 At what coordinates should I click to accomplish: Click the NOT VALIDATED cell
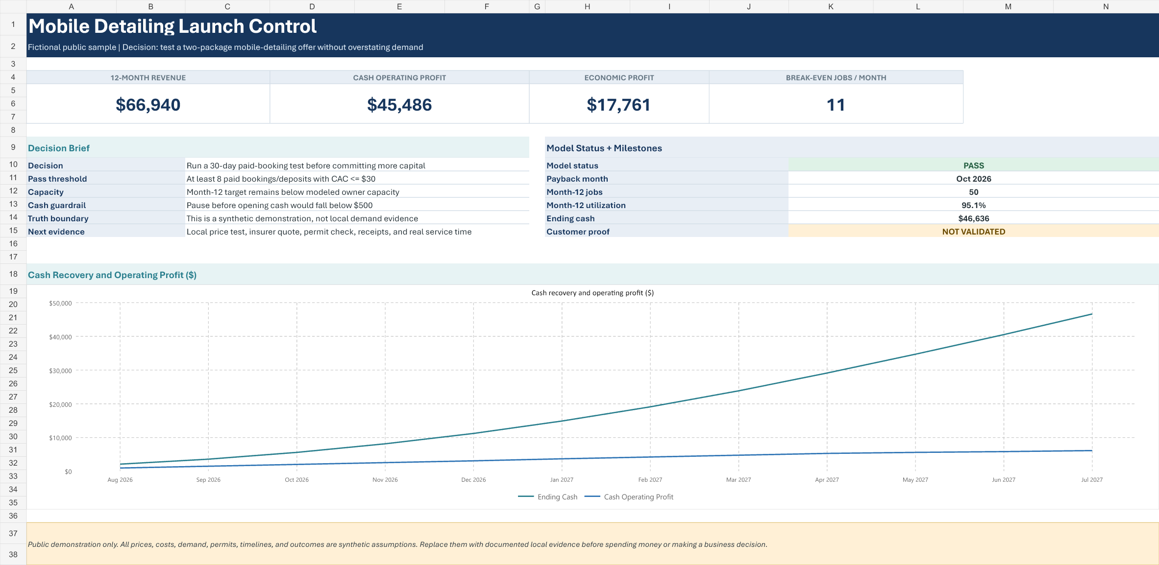click(x=974, y=232)
